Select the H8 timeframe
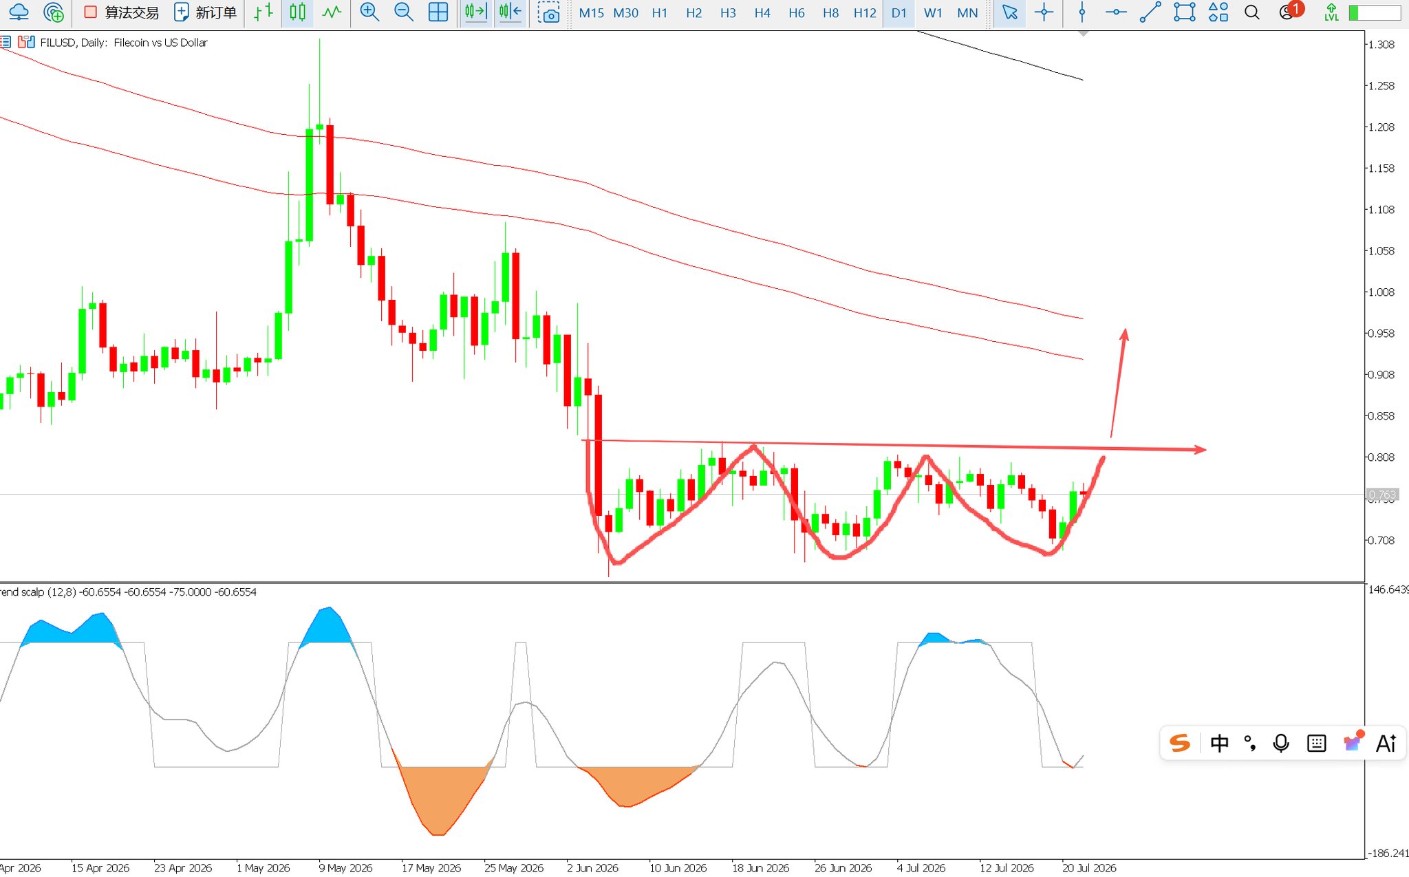Image resolution: width=1409 pixels, height=877 pixels. click(831, 13)
